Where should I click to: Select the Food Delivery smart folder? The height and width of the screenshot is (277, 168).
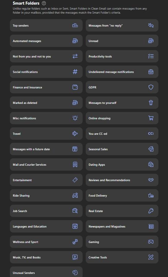(x=122, y=195)
